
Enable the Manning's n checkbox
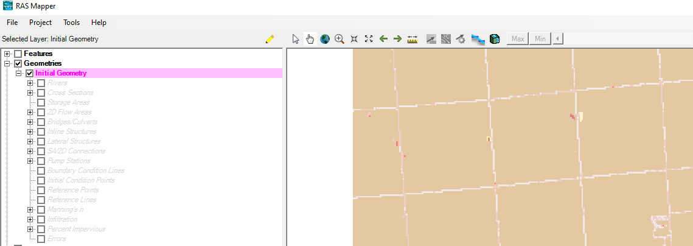[41, 209]
